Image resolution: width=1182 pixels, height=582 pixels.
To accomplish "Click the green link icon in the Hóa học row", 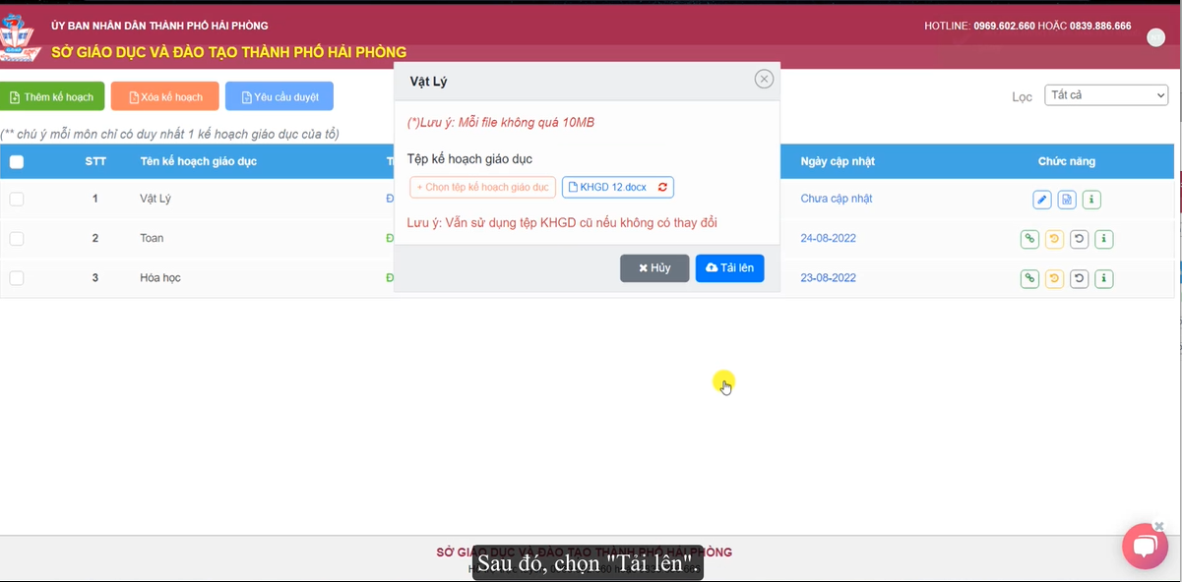I will [x=1029, y=278].
